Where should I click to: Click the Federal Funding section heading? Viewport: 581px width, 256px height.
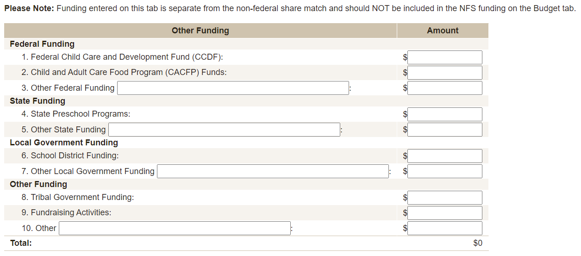(x=42, y=44)
